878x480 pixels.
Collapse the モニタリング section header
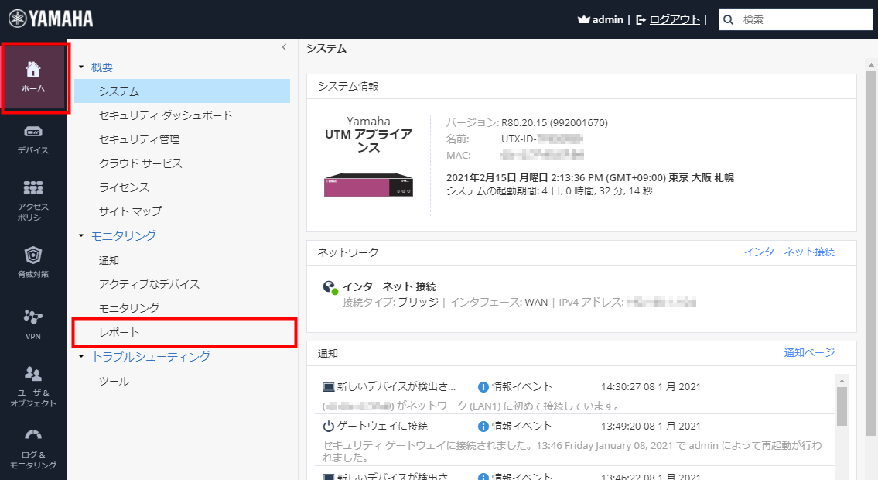pos(81,235)
